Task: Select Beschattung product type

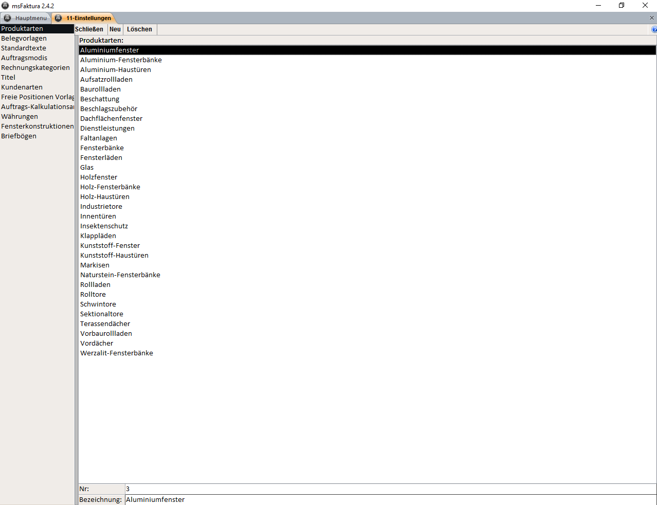Action: 368,99
